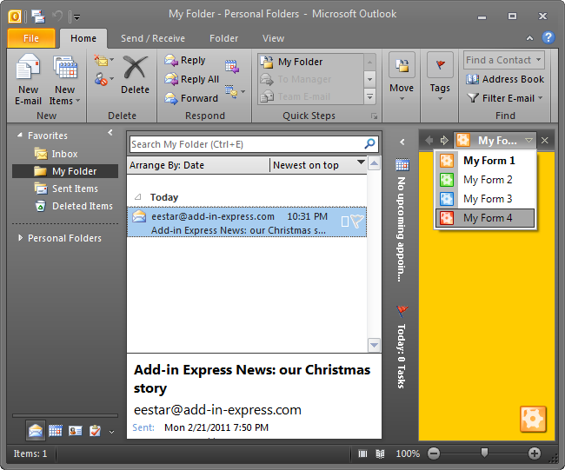Open the Move dropdown
This screenshot has width=565, height=470.
402,77
